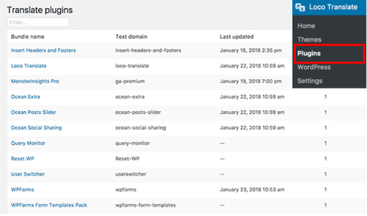Click the ocean-social-sharing text domain cell
367x216 pixels.
coord(141,128)
